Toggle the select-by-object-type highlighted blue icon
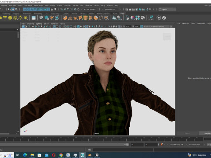 click(13, 9)
